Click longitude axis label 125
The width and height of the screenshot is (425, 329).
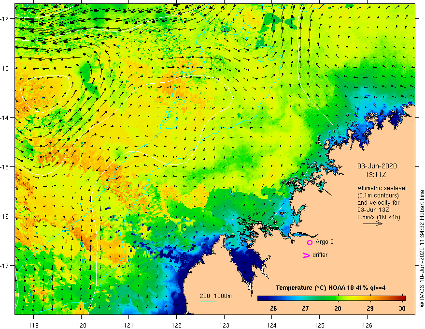click(320, 325)
